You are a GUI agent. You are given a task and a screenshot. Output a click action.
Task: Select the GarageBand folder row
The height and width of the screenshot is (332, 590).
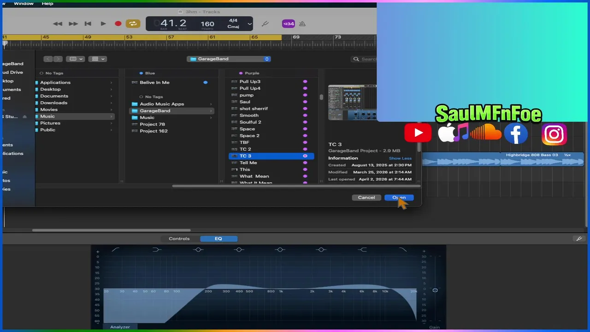click(x=171, y=111)
